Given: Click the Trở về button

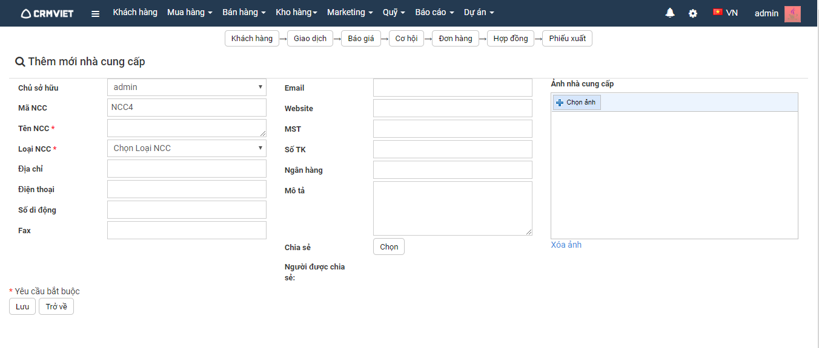Looking at the screenshot, I should point(56,307).
